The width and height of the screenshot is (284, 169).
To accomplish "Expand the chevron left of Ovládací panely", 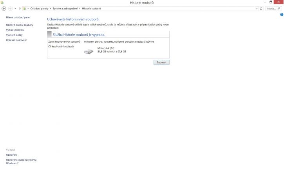I will click(x=28, y=9).
